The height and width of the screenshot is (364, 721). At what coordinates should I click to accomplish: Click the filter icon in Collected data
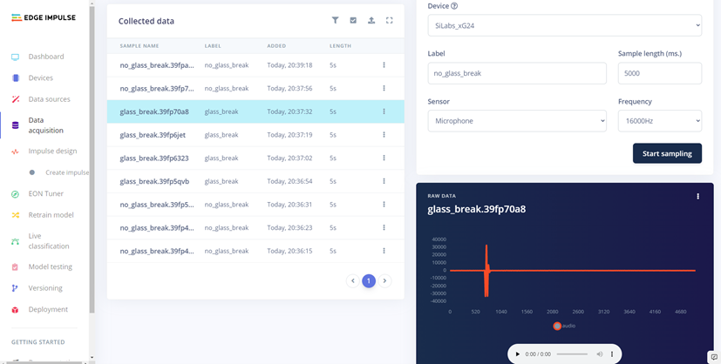[336, 21]
